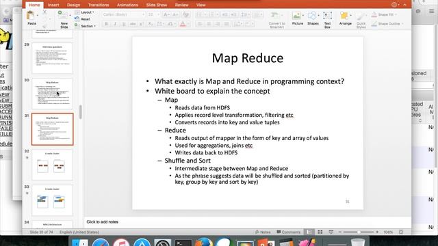Click the cut scissors icon

(x=44, y=12)
